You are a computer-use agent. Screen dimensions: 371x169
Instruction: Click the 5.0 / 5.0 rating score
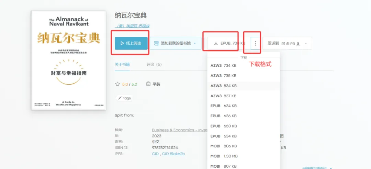[x=130, y=84]
